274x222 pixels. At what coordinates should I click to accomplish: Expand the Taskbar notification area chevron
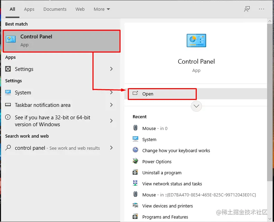coord(111,105)
